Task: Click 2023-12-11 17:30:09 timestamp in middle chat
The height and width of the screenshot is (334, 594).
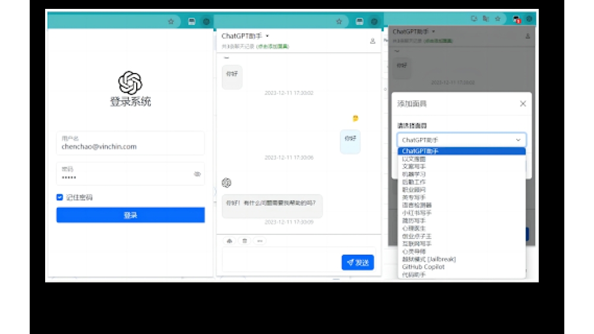Action: click(x=289, y=222)
